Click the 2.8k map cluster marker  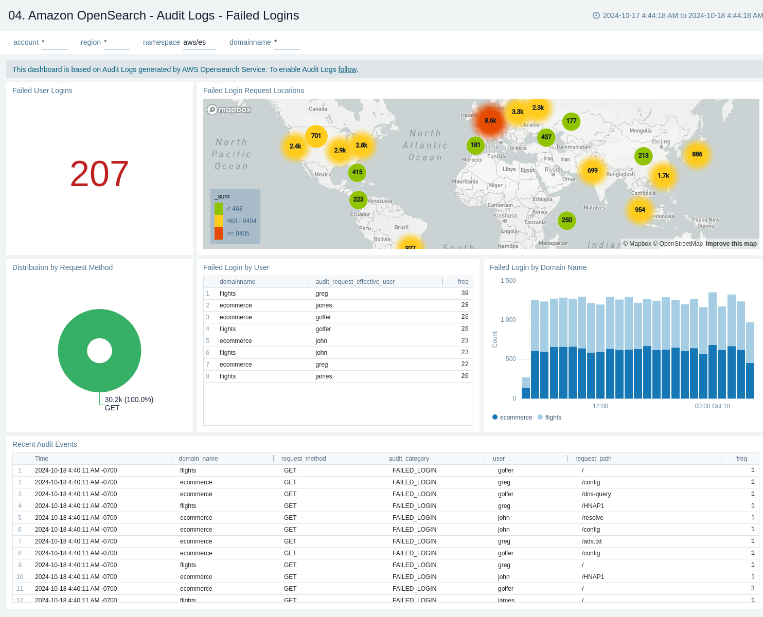click(x=362, y=145)
